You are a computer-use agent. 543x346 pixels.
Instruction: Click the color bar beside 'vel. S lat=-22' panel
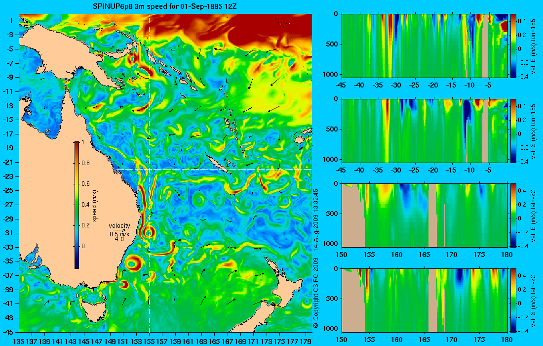point(513,300)
